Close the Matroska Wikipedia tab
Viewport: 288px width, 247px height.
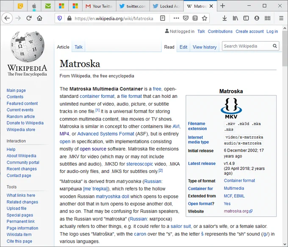click(211, 6)
